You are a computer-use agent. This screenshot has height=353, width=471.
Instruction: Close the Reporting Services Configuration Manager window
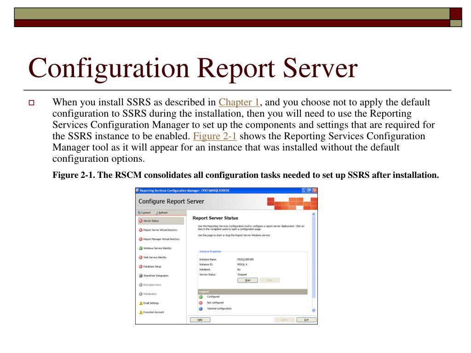pos(315,191)
